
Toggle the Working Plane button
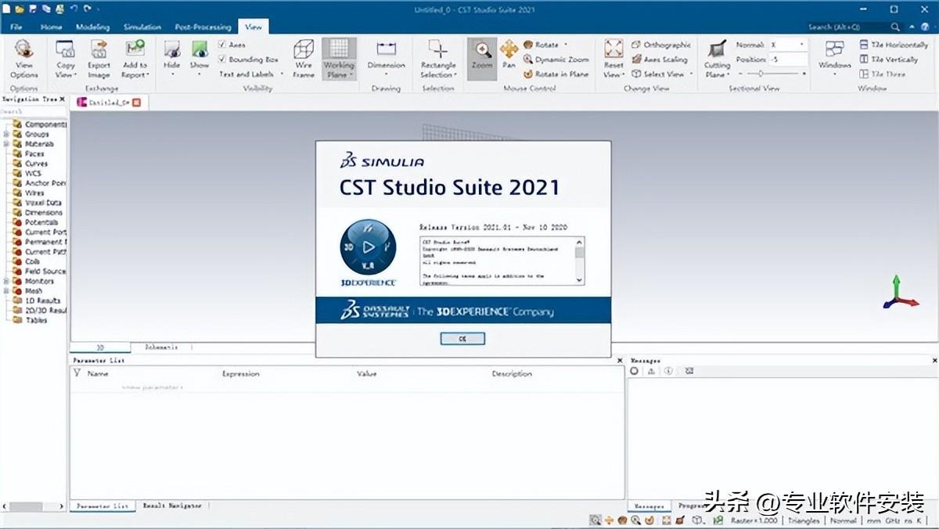(x=339, y=59)
